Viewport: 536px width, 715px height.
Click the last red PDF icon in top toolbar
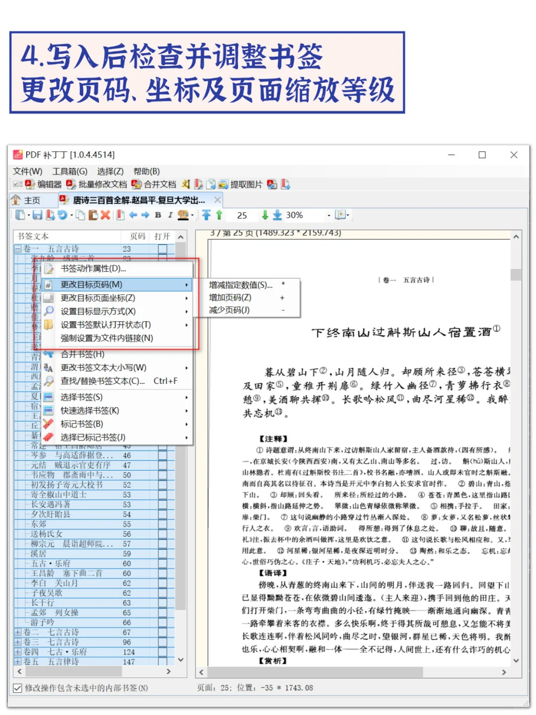(x=285, y=185)
